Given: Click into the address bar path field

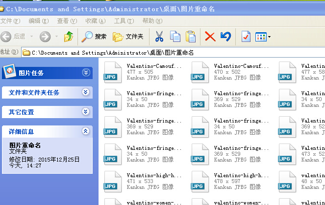Looking at the screenshot, I should [x=173, y=53].
